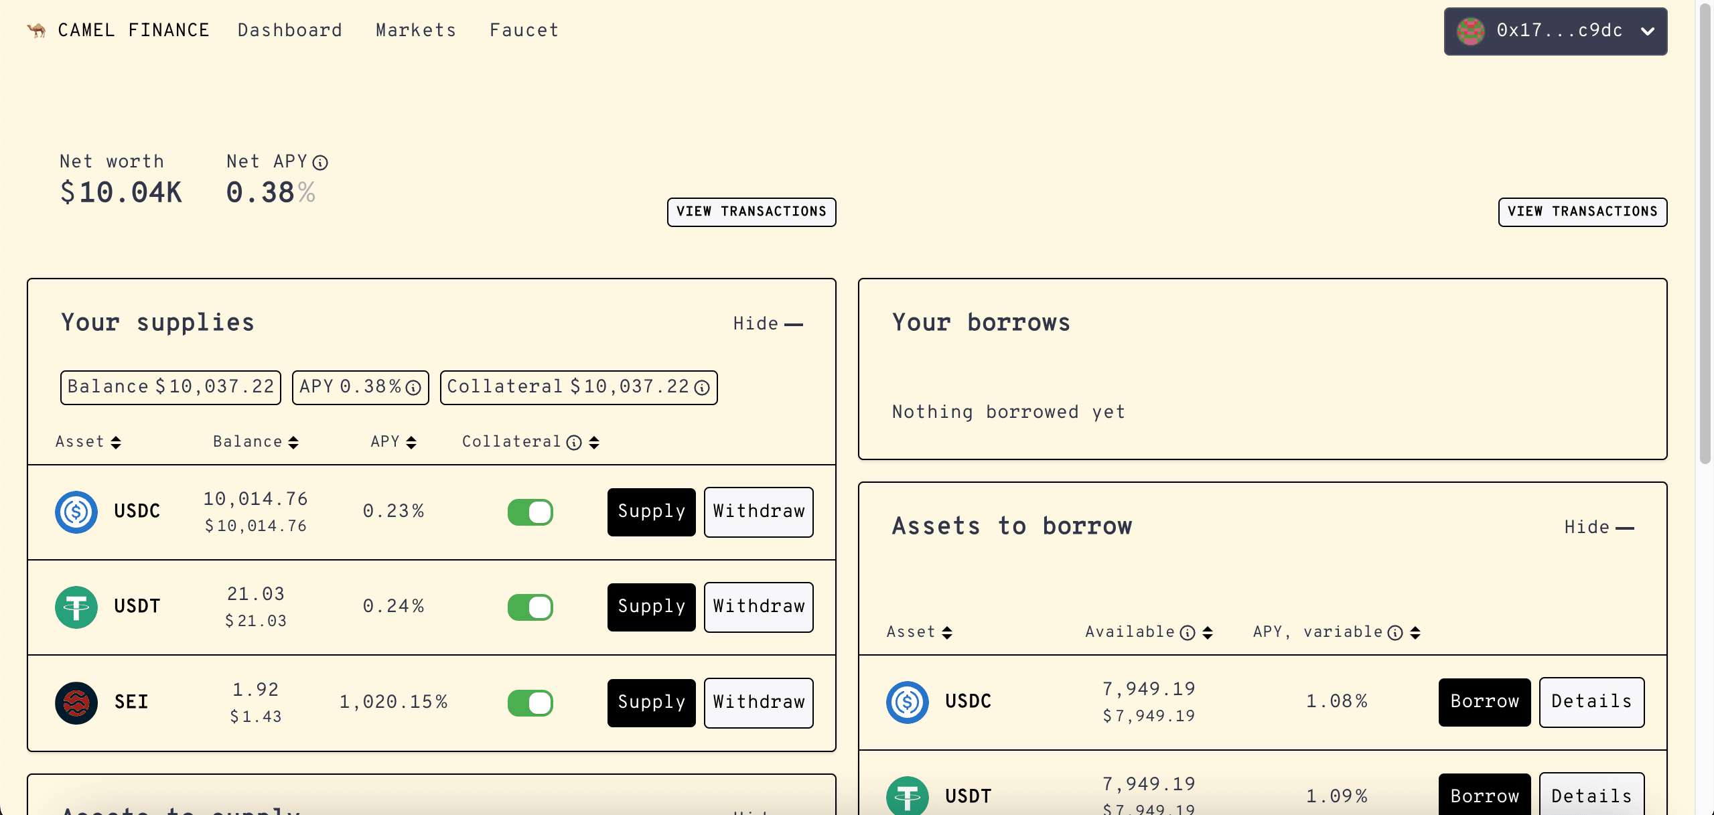This screenshot has width=1714, height=815.
Task: Click the 0.24% USDT supply APY
Action: tap(394, 607)
